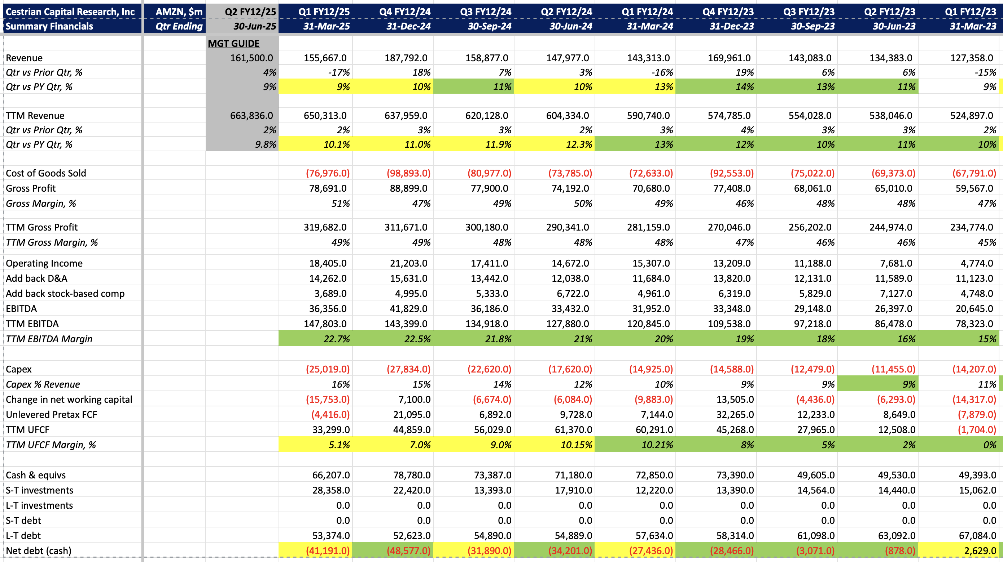Select the guided revenue cell 161,500.0
1003x562 pixels.
pyautogui.click(x=251, y=58)
